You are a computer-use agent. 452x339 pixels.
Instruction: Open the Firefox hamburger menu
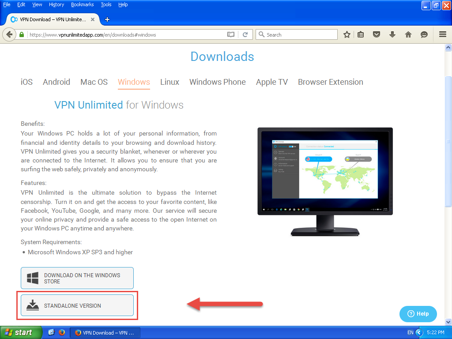pyautogui.click(x=443, y=34)
